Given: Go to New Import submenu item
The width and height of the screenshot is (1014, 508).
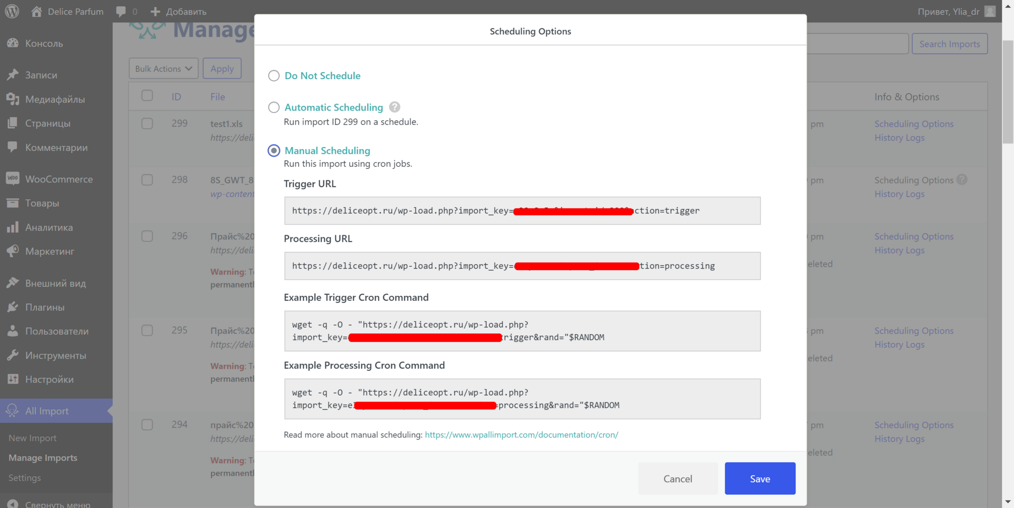Looking at the screenshot, I should click(x=32, y=438).
